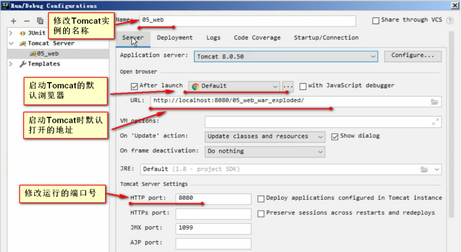Open the help question-mark icon near Share through VCS
461x252 pixels.
(450, 20)
